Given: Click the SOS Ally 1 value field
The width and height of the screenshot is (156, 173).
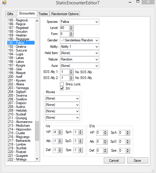Looking at the screenshot, I should pyautogui.click(x=65, y=72).
